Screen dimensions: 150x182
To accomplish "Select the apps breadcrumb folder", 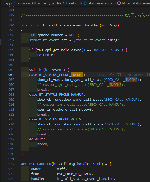I will click(x=9, y=3).
